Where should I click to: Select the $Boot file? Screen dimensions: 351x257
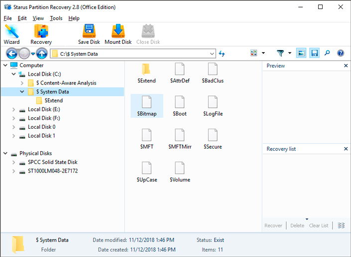point(180,106)
